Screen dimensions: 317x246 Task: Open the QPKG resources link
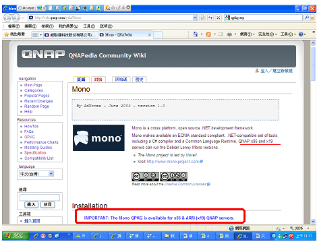coord(30,137)
